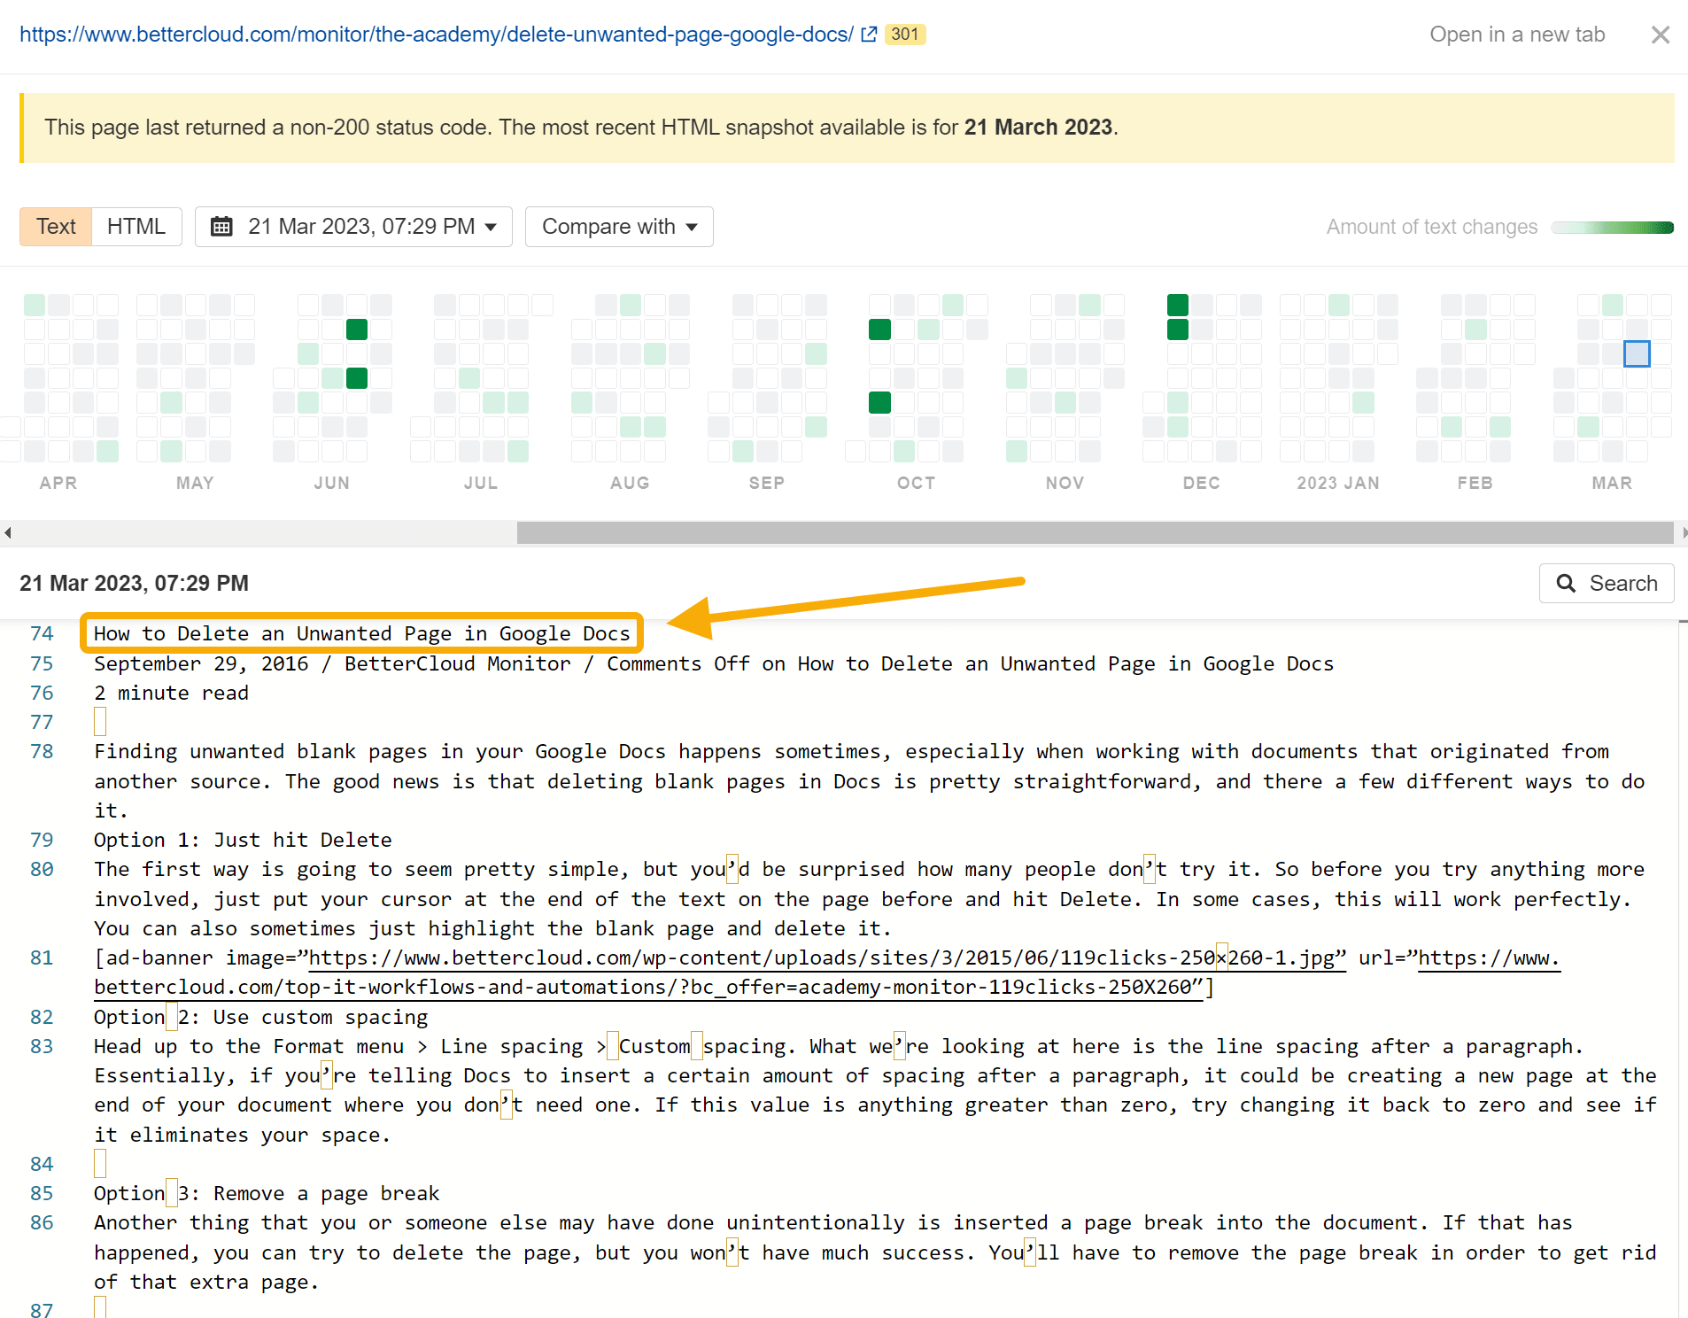Screen dimensions: 1688x1318
Task: Select the highlighted March snapshot cell
Action: (1636, 353)
